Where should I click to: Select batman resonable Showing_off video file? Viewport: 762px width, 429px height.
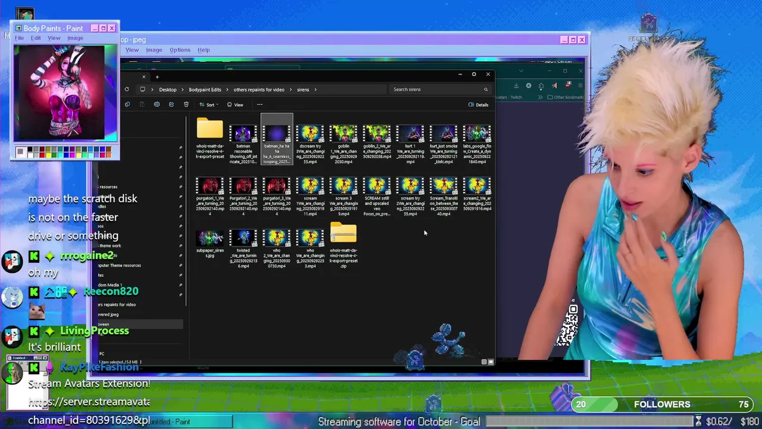point(243,144)
